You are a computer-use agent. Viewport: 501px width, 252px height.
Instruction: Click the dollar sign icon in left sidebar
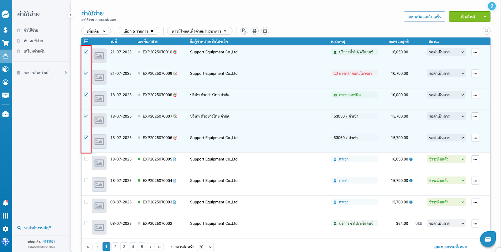click(x=5, y=30)
